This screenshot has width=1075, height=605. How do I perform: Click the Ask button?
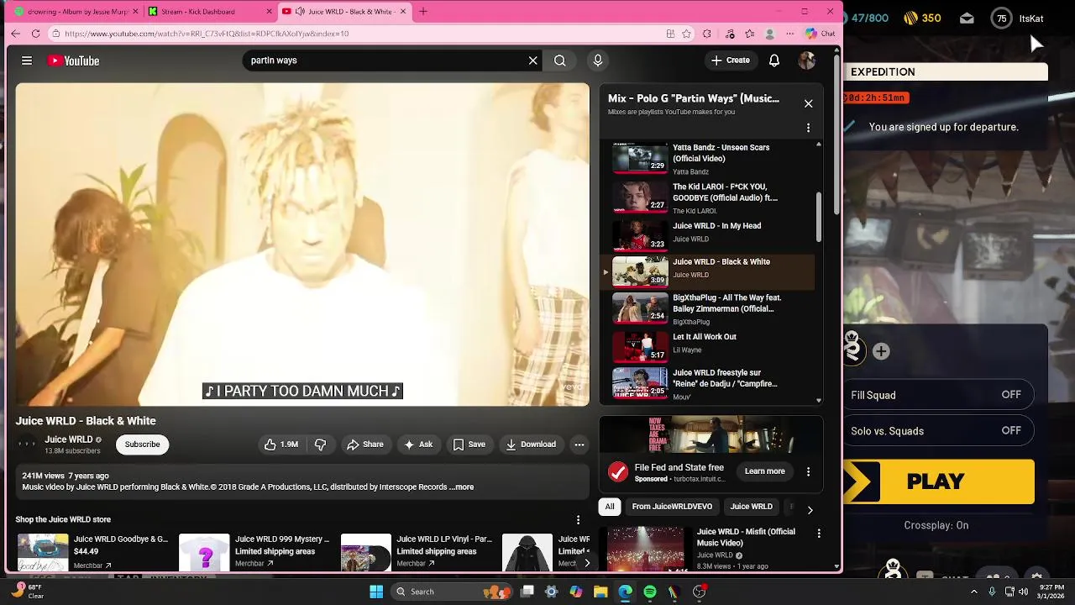418,445
